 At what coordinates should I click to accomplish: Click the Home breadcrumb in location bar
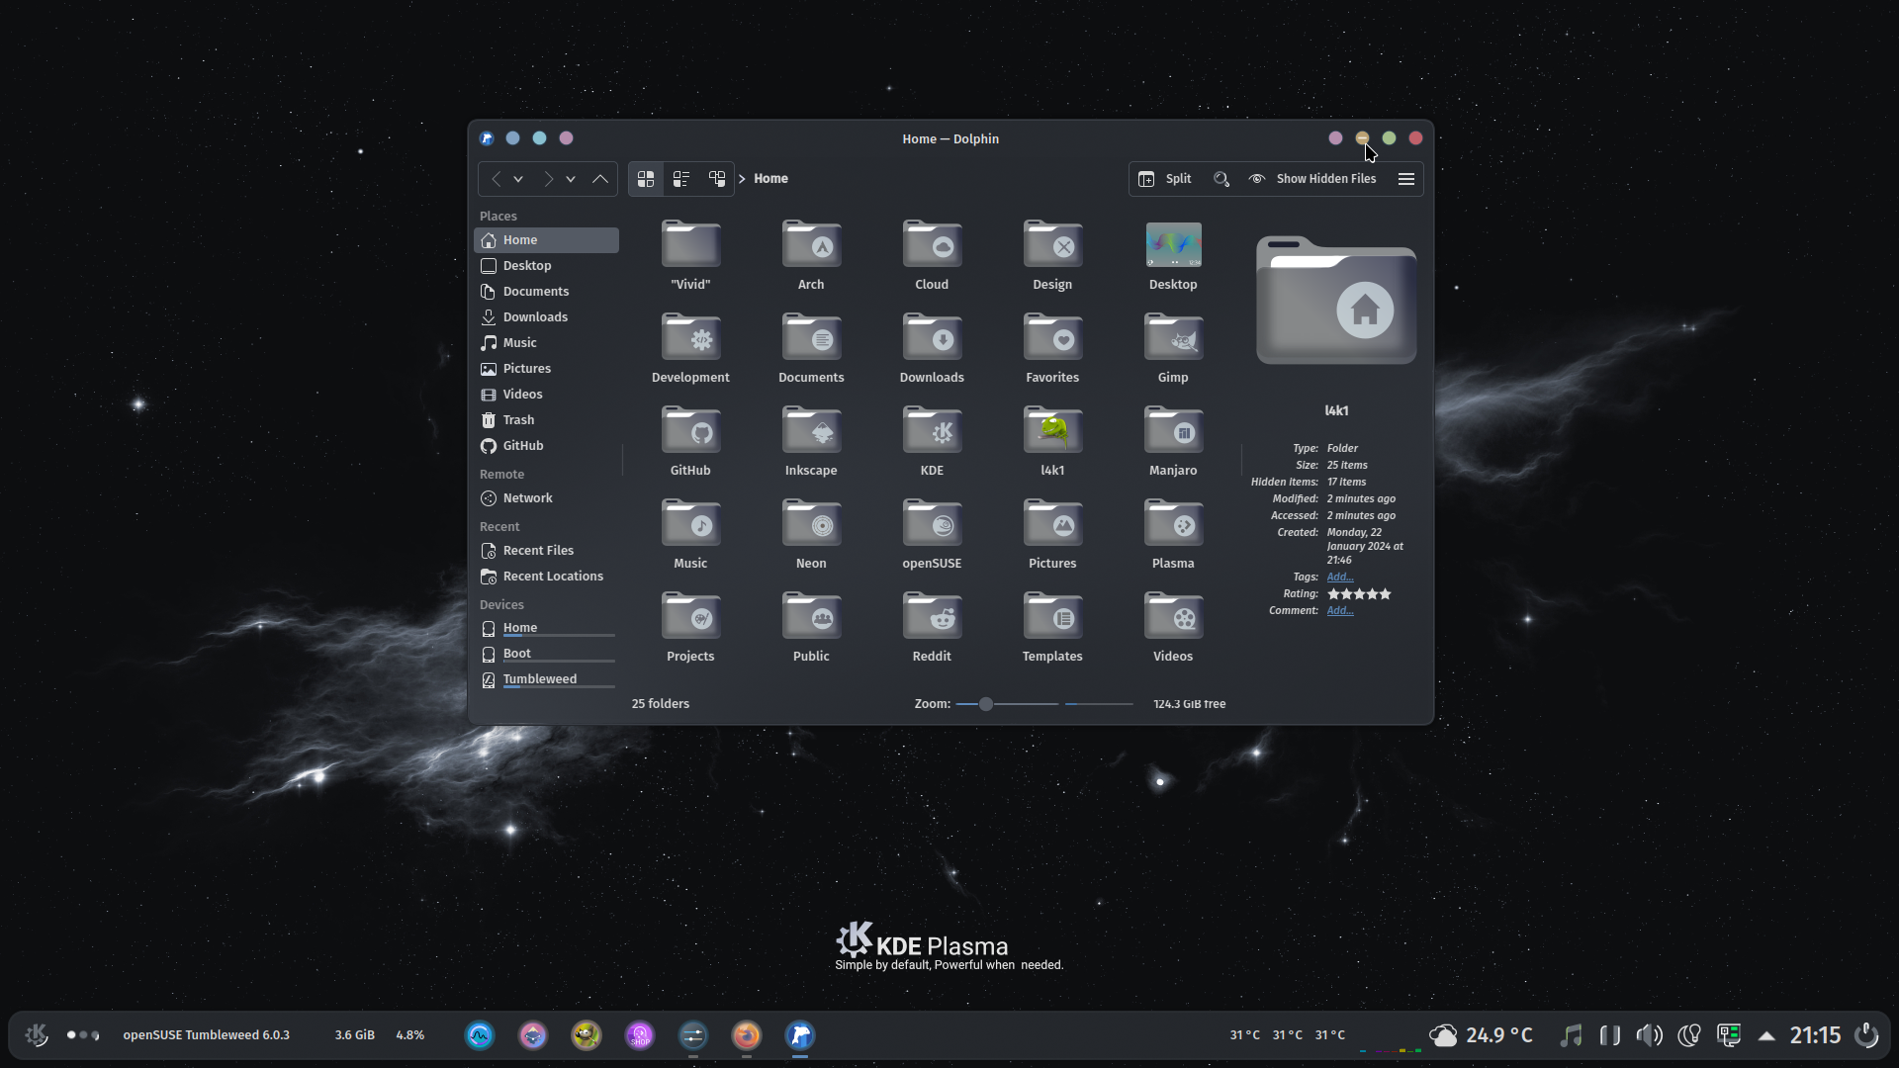(770, 179)
